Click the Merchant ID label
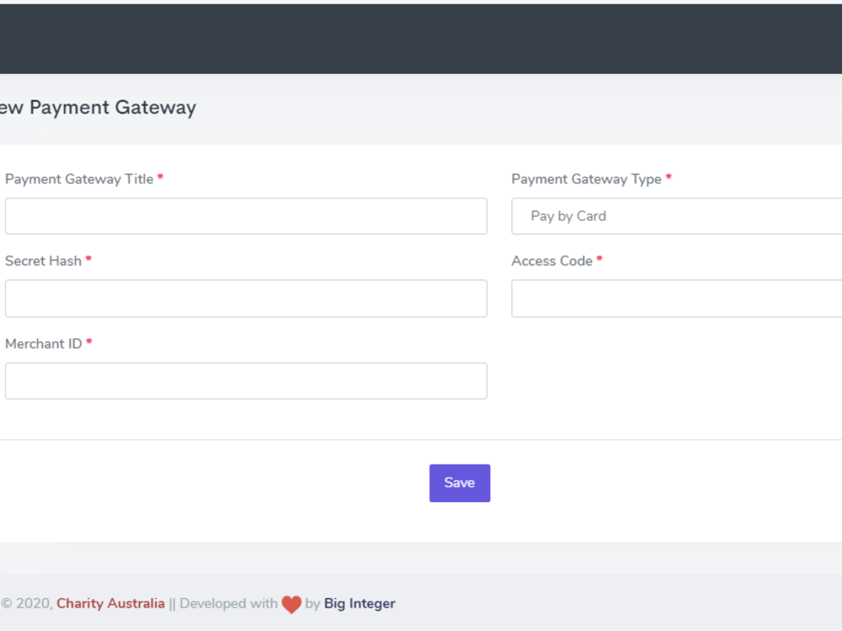The width and height of the screenshot is (842, 631). tap(44, 344)
